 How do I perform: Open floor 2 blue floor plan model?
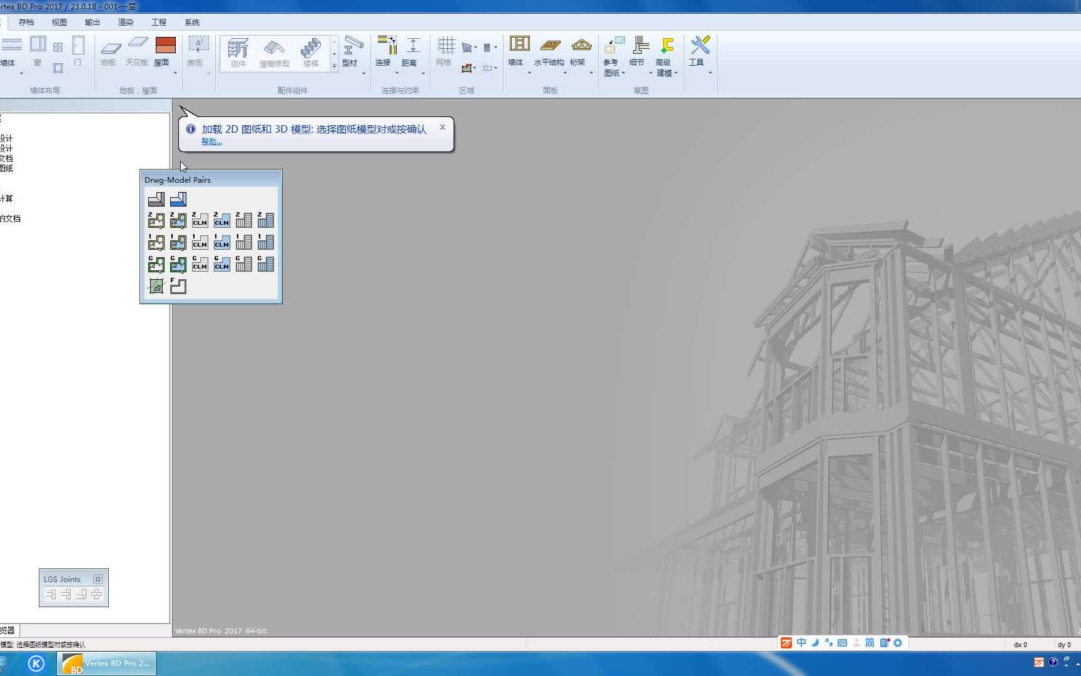click(x=178, y=220)
